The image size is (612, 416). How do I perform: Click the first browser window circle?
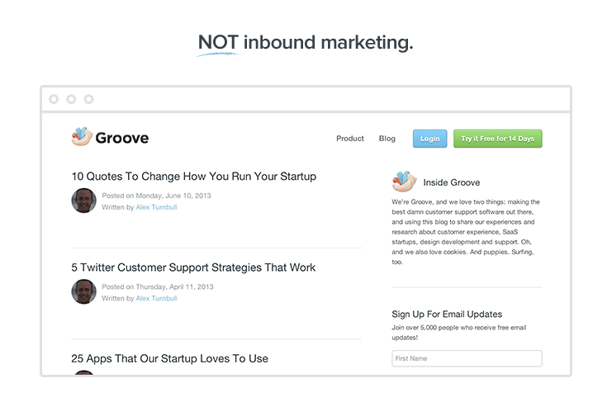pos(54,99)
